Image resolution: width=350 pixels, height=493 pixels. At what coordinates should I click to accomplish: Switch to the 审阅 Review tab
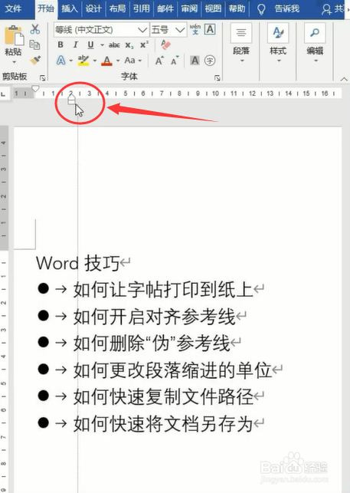pos(189,8)
